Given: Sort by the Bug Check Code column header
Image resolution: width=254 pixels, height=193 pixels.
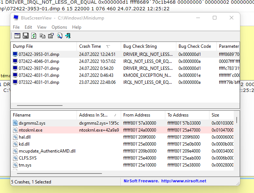Looking at the screenshot, I should (196, 46).
